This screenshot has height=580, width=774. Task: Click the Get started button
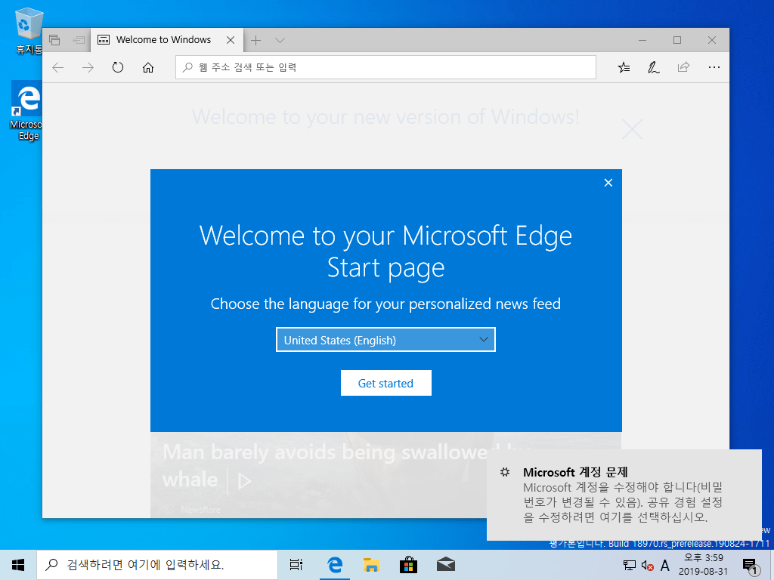385,383
